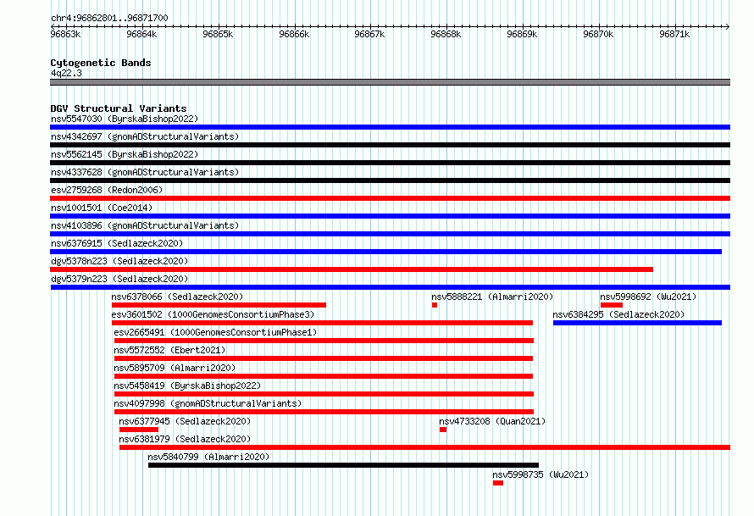Open nsv6378066 (Sedlazeck2020) variant label
The image size is (754, 516).
pyautogui.click(x=177, y=297)
